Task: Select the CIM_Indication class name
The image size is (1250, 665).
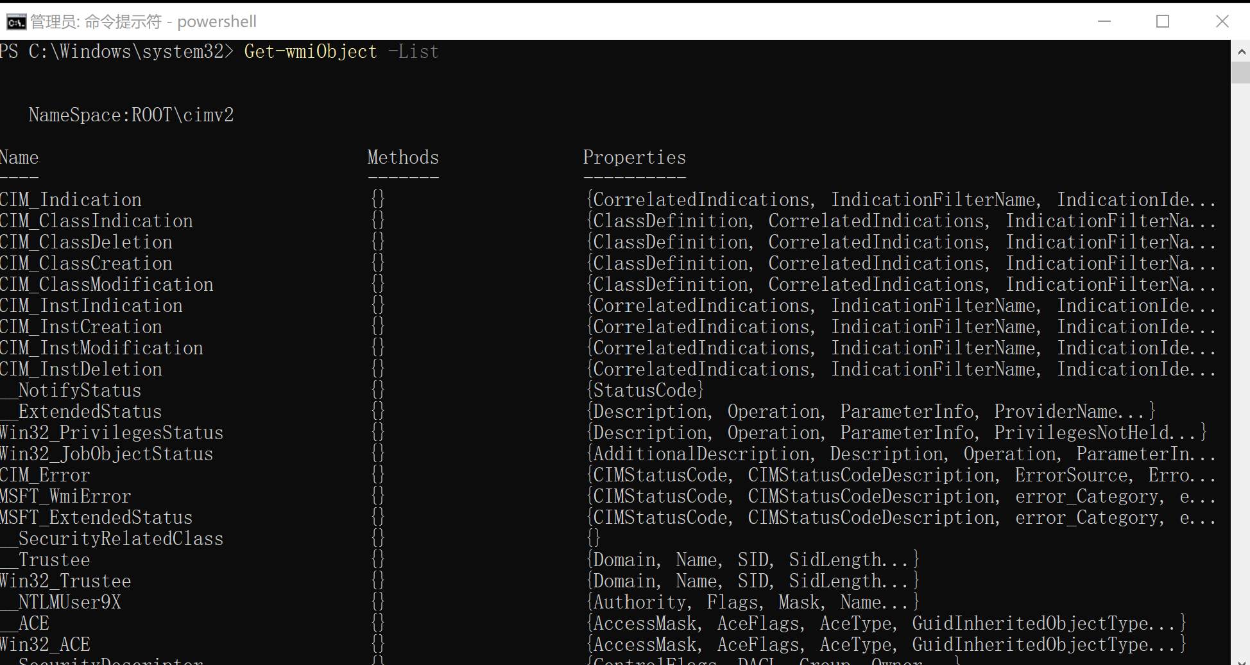Action: tap(71, 199)
